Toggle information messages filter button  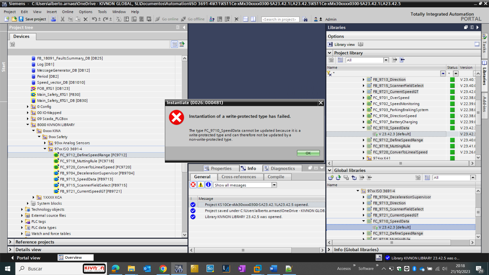tap(208, 185)
